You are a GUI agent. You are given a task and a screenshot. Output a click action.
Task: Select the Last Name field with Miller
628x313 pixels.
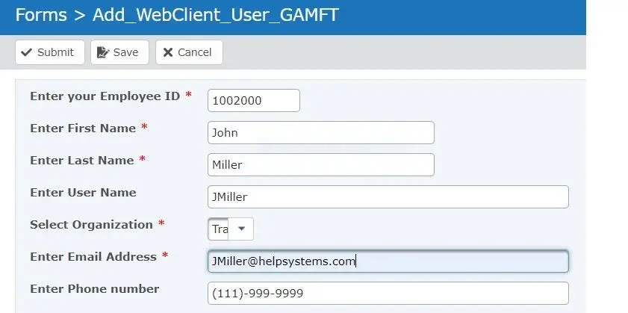[321, 165]
